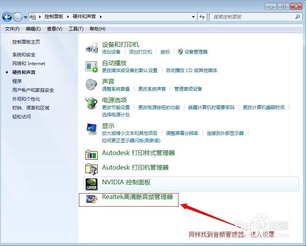The image size is (306, 246).
Task: Open the 编辑(E) menu
Action: tap(33, 29)
